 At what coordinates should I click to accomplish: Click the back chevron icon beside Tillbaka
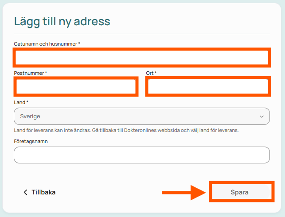pos(25,192)
